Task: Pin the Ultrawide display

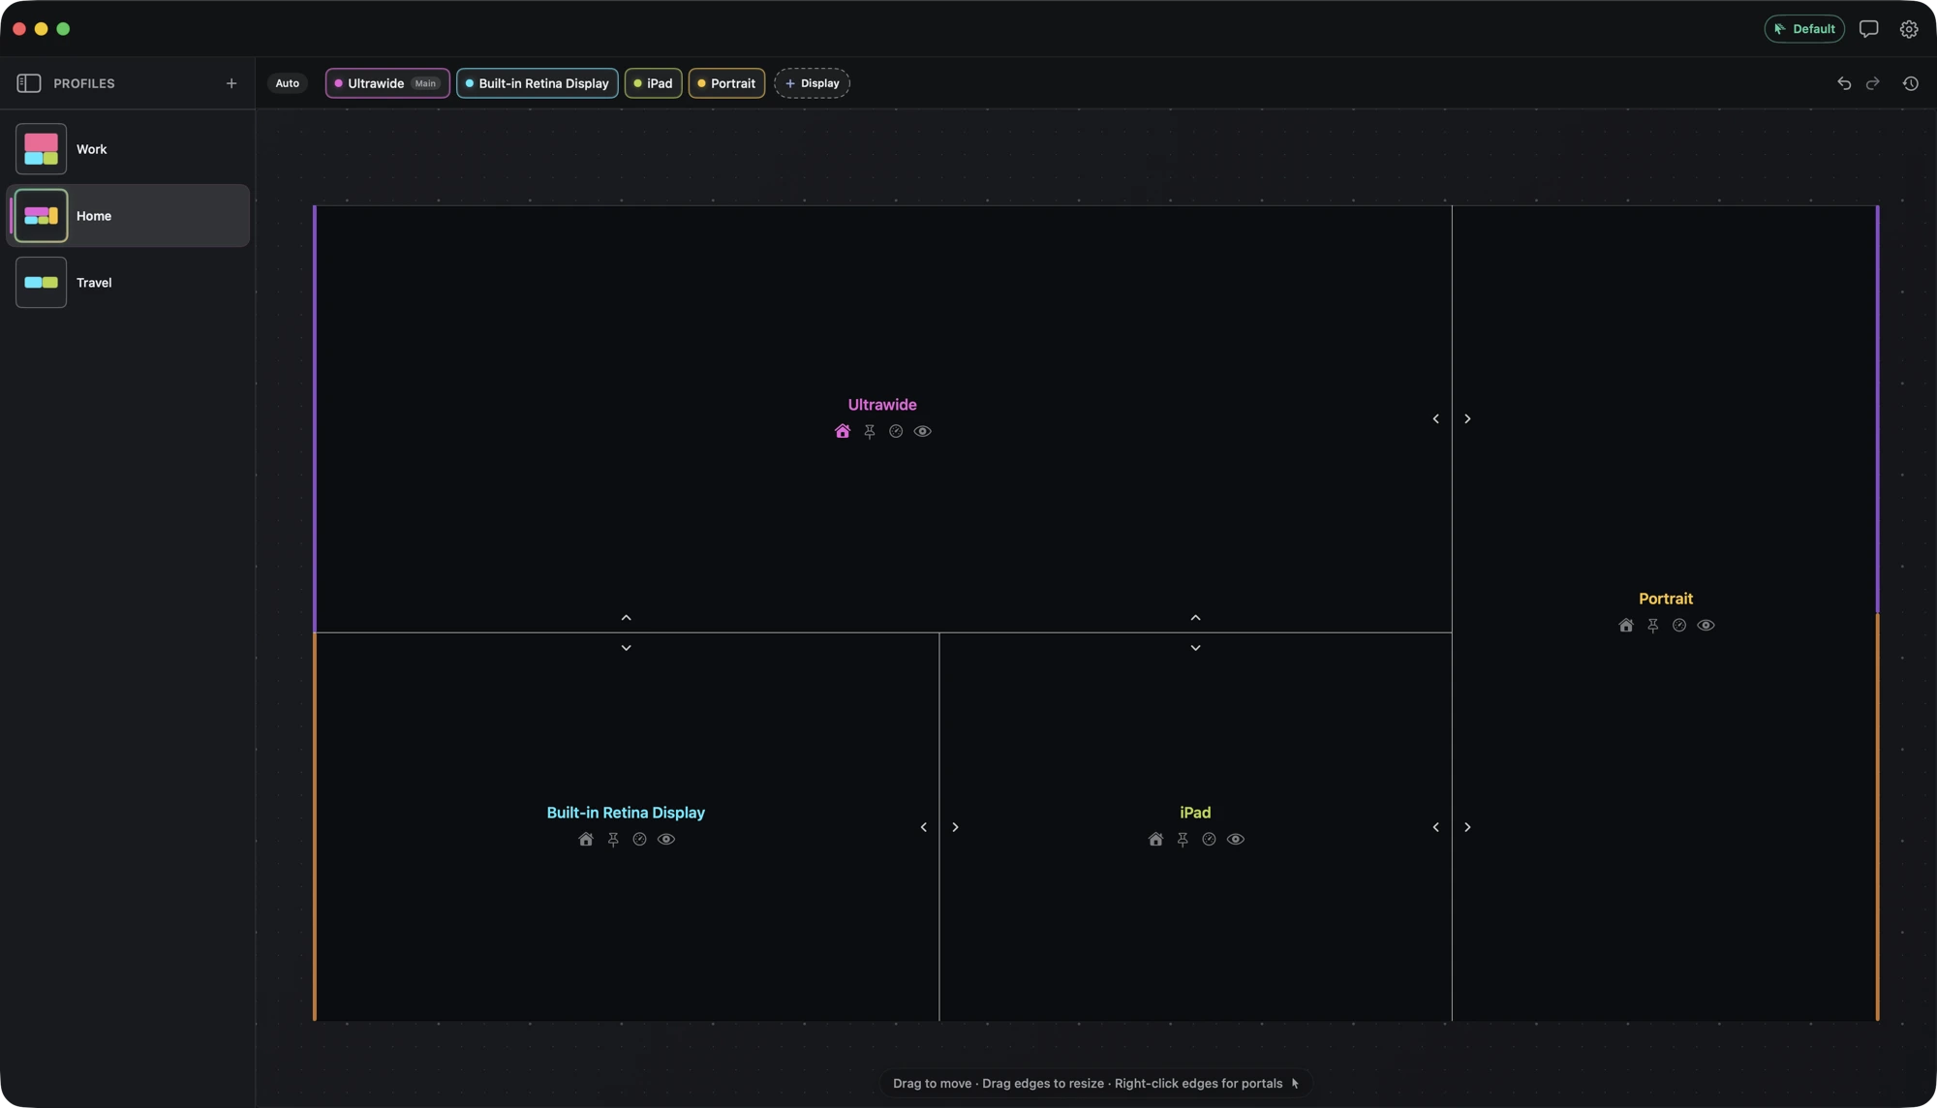Action: tap(870, 432)
